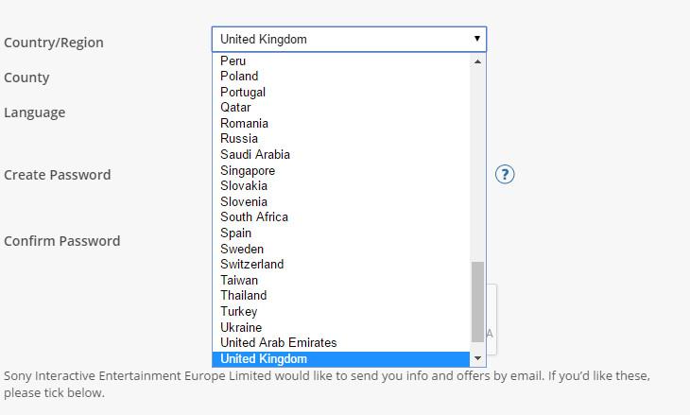Image resolution: width=690 pixels, height=415 pixels.
Task: Choose Spain from the list
Action: 341,233
